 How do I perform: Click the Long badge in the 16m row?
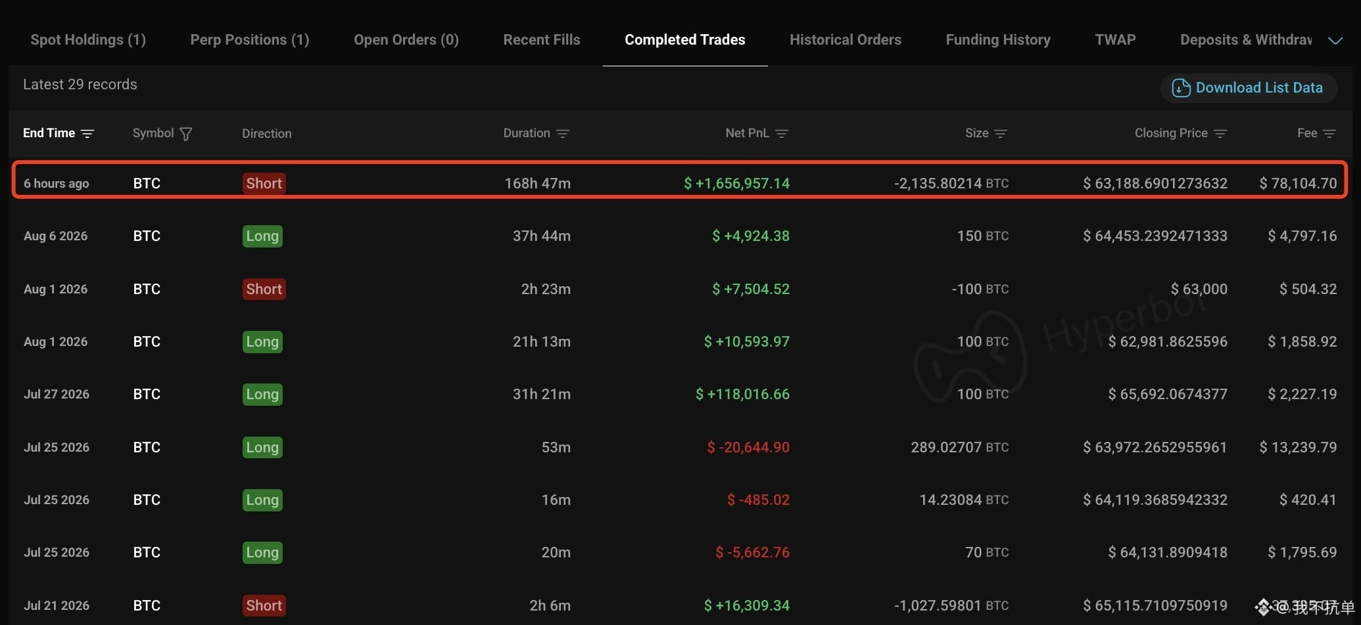(262, 500)
